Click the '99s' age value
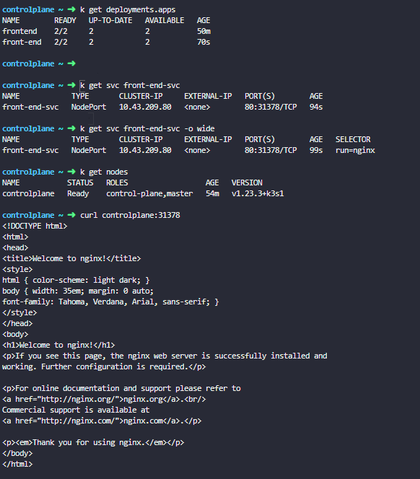Image resolution: width=420 pixels, height=479 pixels. tap(316, 151)
